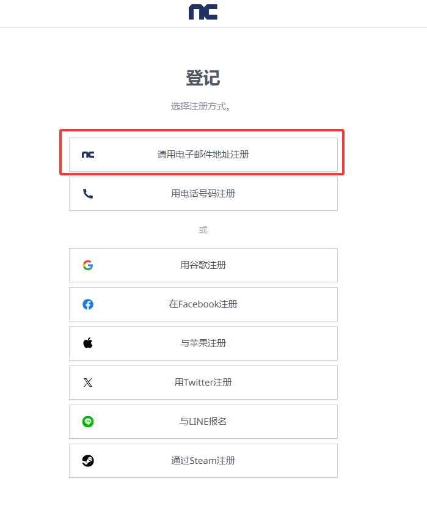Image resolution: width=427 pixels, height=517 pixels.
Task: Click the Steam logo icon
Action: pyautogui.click(x=88, y=461)
